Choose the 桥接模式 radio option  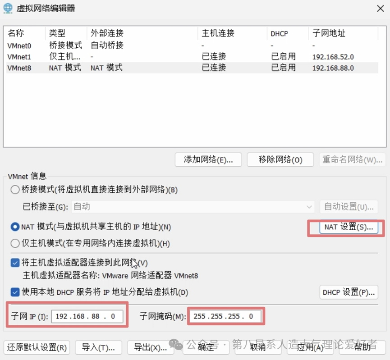[x=15, y=190]
